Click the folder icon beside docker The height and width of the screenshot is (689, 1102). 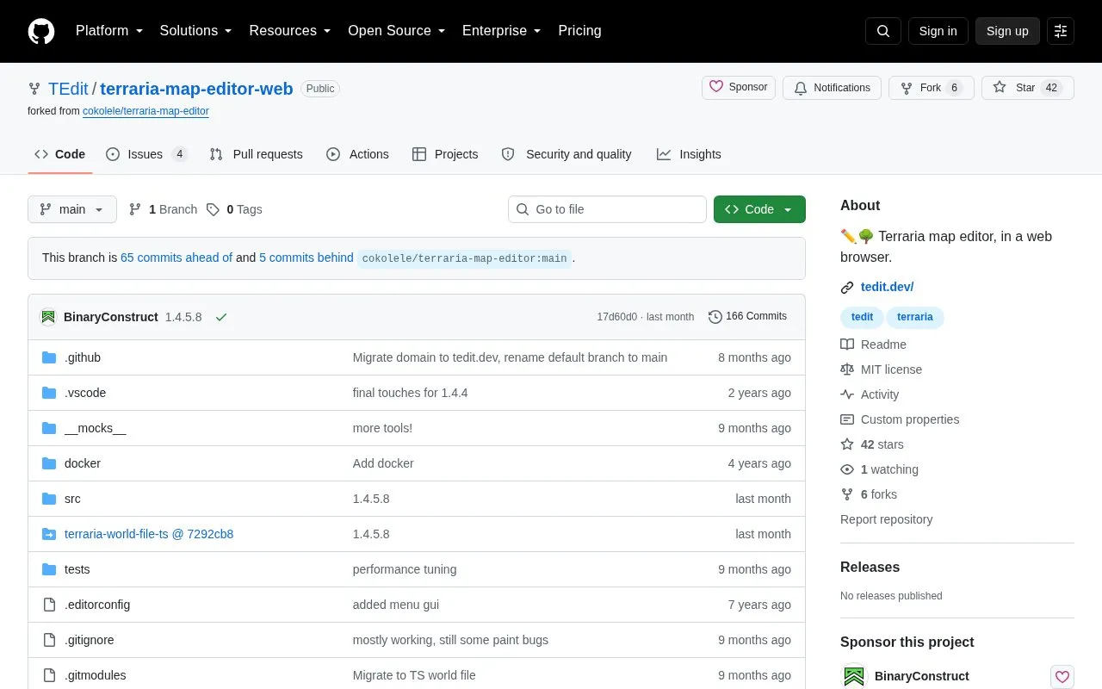click(49, 463)
